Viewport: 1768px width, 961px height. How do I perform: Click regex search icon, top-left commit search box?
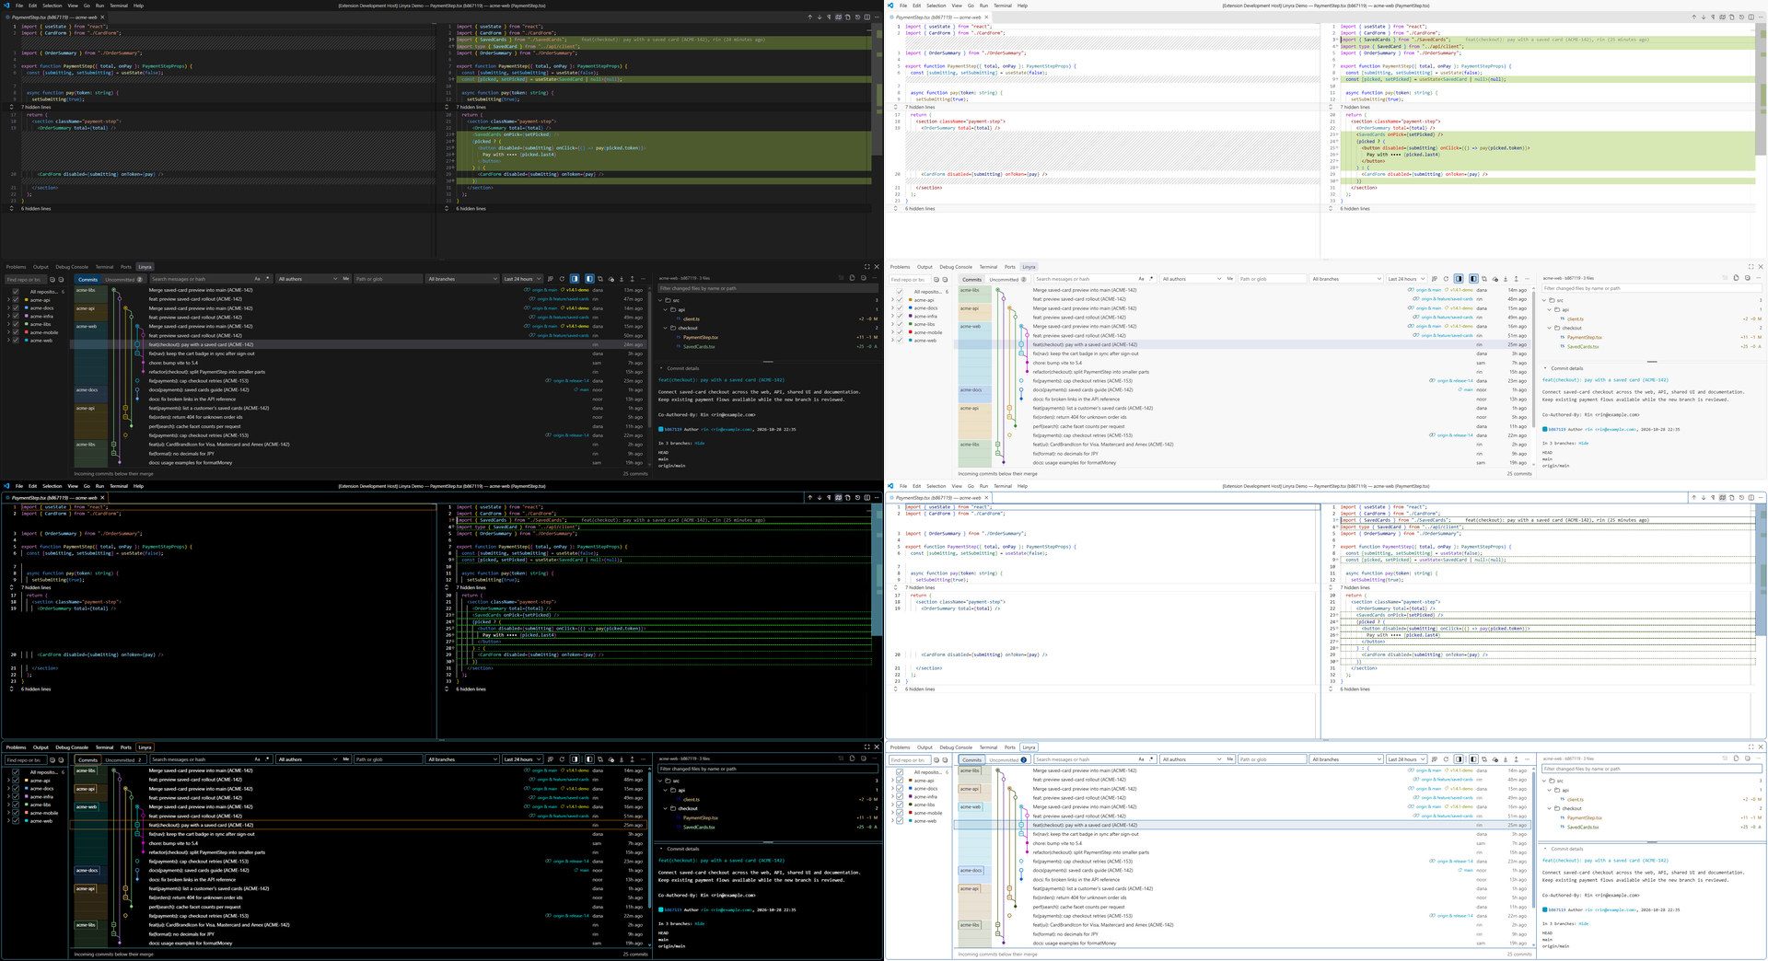(267, 279)
